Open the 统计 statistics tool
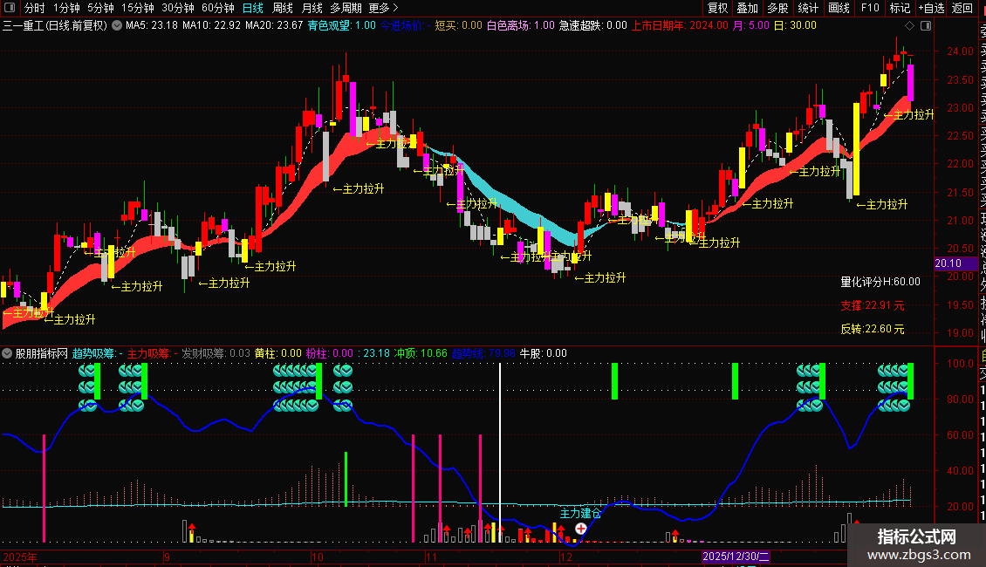The height and width of the screenshot is (567, 986). click(x=808, y=8)
